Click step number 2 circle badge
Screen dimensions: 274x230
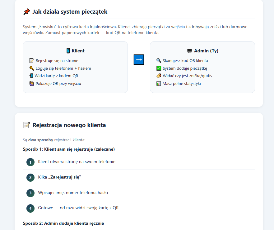30,177
